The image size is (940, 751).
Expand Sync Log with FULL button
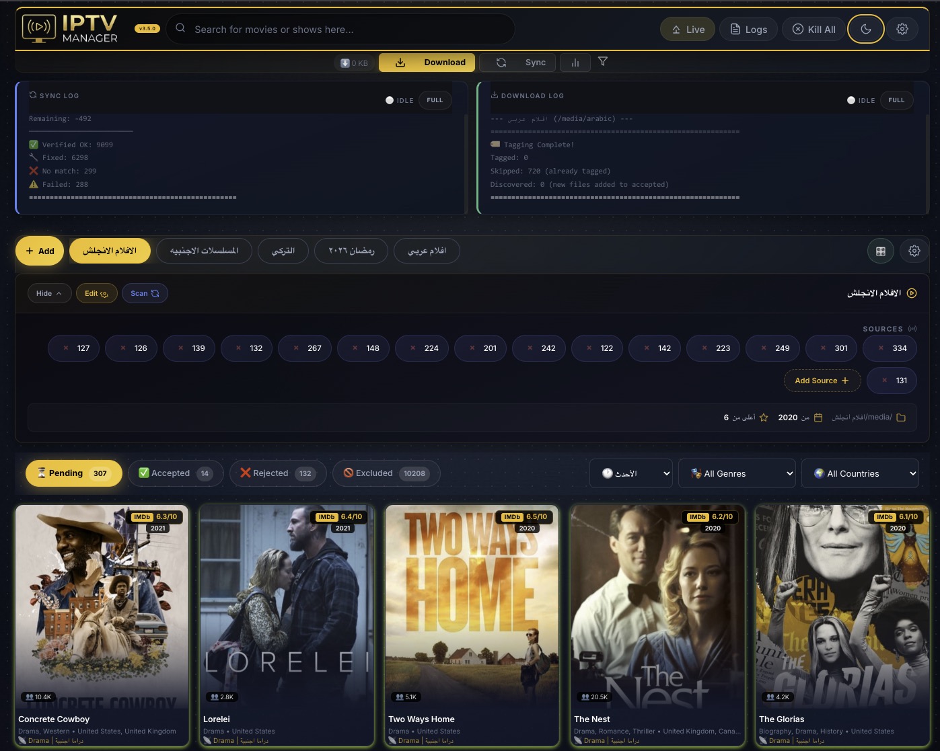435,100
